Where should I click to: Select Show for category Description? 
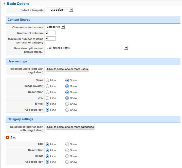coord(67,150)
